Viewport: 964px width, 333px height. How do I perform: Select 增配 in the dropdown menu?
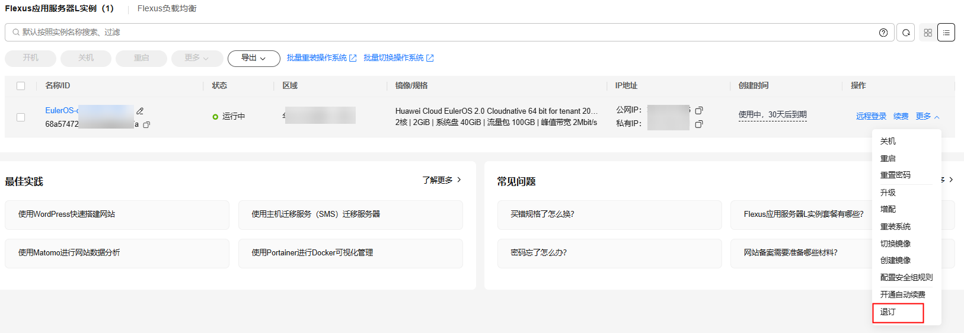tap(888, 209)
